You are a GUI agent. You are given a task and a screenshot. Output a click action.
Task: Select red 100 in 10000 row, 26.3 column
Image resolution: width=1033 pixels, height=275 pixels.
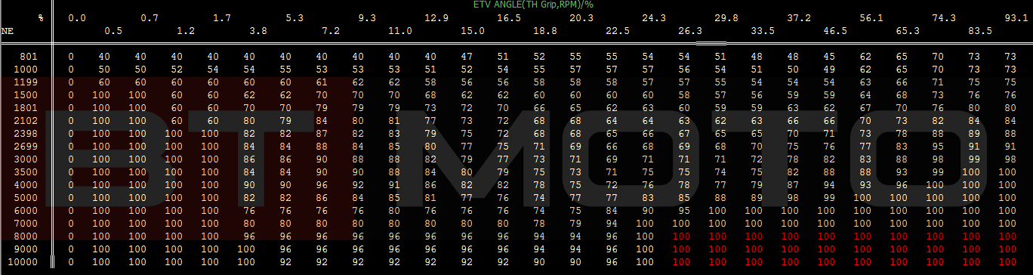coord(681,261)
